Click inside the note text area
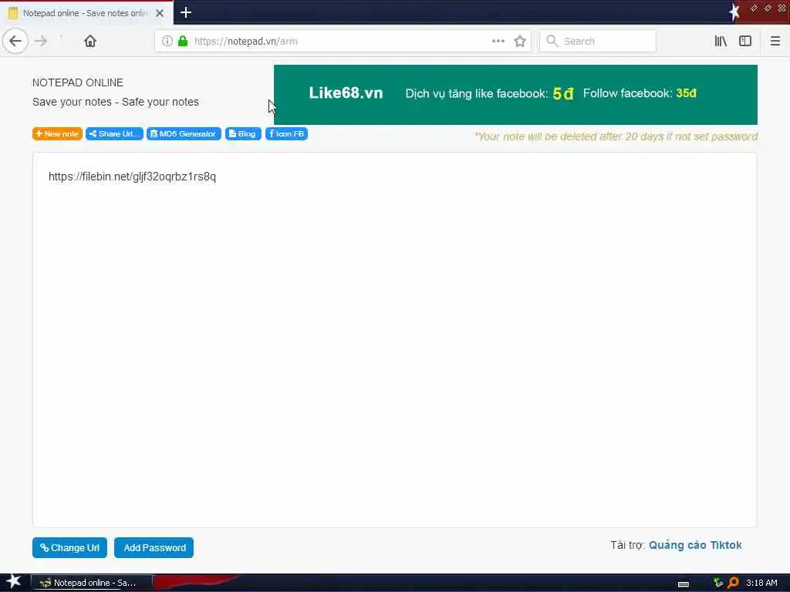The image size is (790, 592). (x=394, y=340)
